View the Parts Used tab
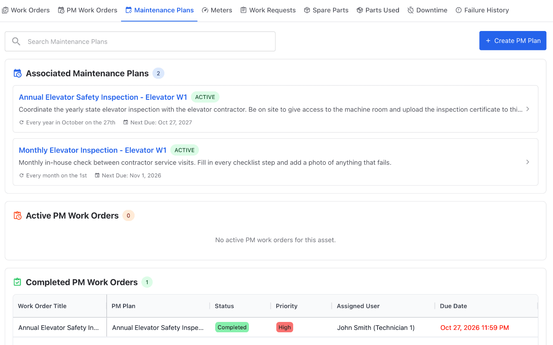Screen dimensions: 553x345 click(x=378, y=10)
